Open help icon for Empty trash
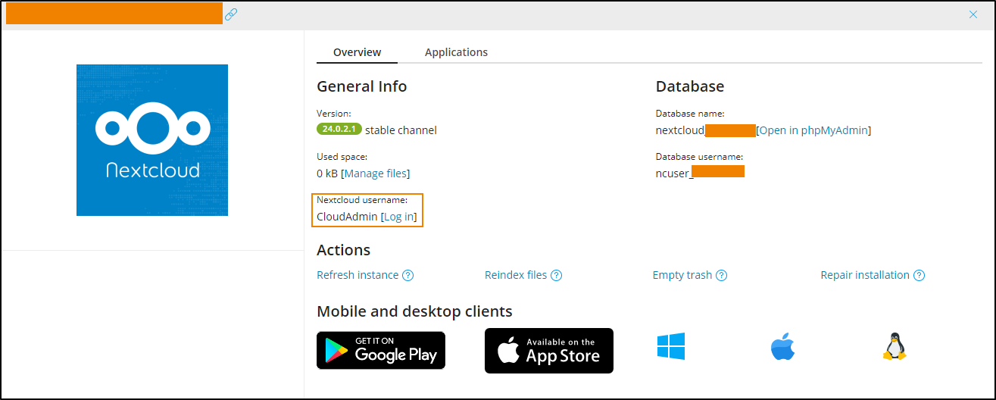 (x=722, y=275)
